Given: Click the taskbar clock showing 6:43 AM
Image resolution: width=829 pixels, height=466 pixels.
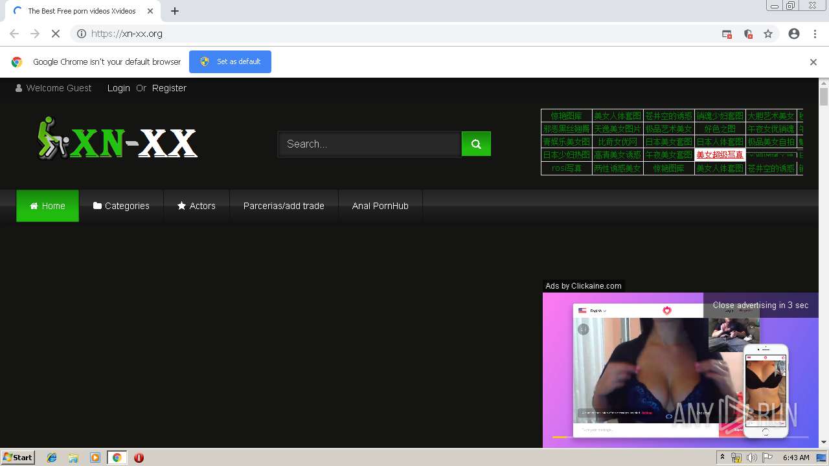Looking at the screenshot, I should pyautogui.click(x=796, y=458).
